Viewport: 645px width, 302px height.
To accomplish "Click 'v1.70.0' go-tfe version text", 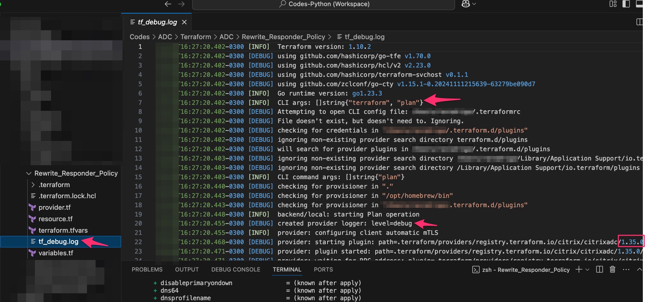I will (x=418, y=56).
